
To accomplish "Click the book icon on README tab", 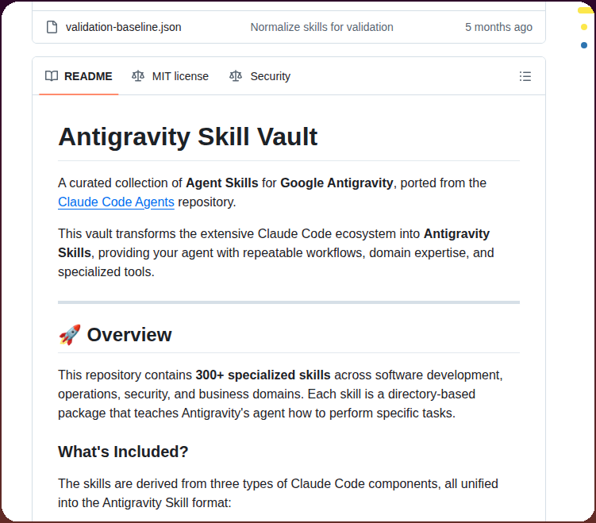I will pyautogui.click(x=52, y=76).
